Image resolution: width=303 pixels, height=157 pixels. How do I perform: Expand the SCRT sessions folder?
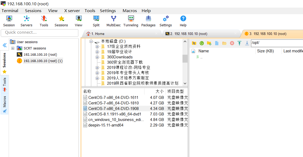13,48
